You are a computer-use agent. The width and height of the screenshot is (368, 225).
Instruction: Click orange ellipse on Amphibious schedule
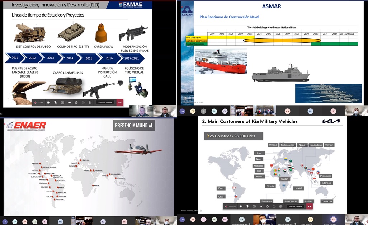[282, 41]
